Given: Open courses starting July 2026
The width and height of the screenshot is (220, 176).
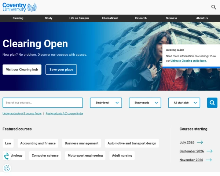Looking at the screenshot, I should (x=187, y=142).
